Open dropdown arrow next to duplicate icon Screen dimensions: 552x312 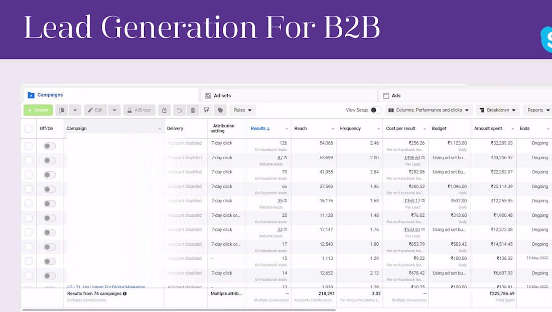coord(75,110)
